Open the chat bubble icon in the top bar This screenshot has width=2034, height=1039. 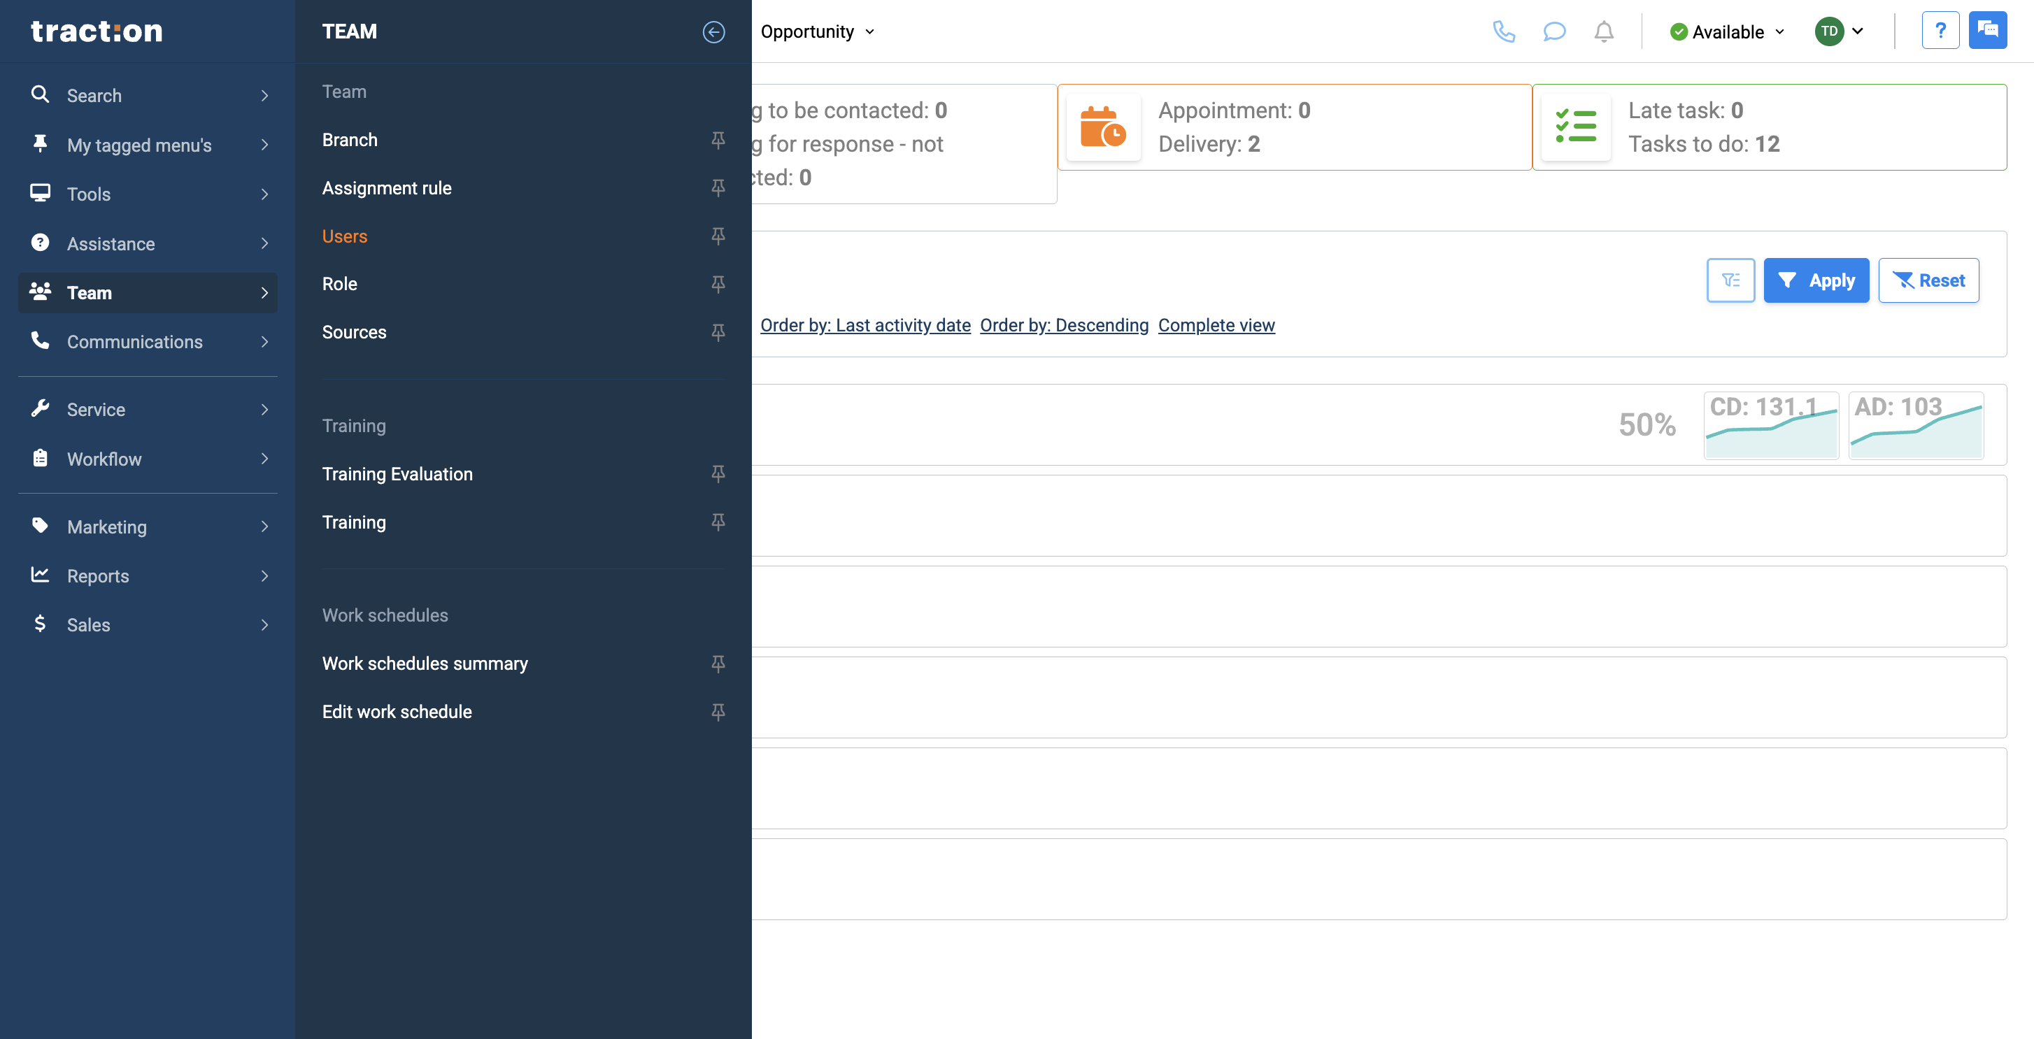click(1554, 31)
